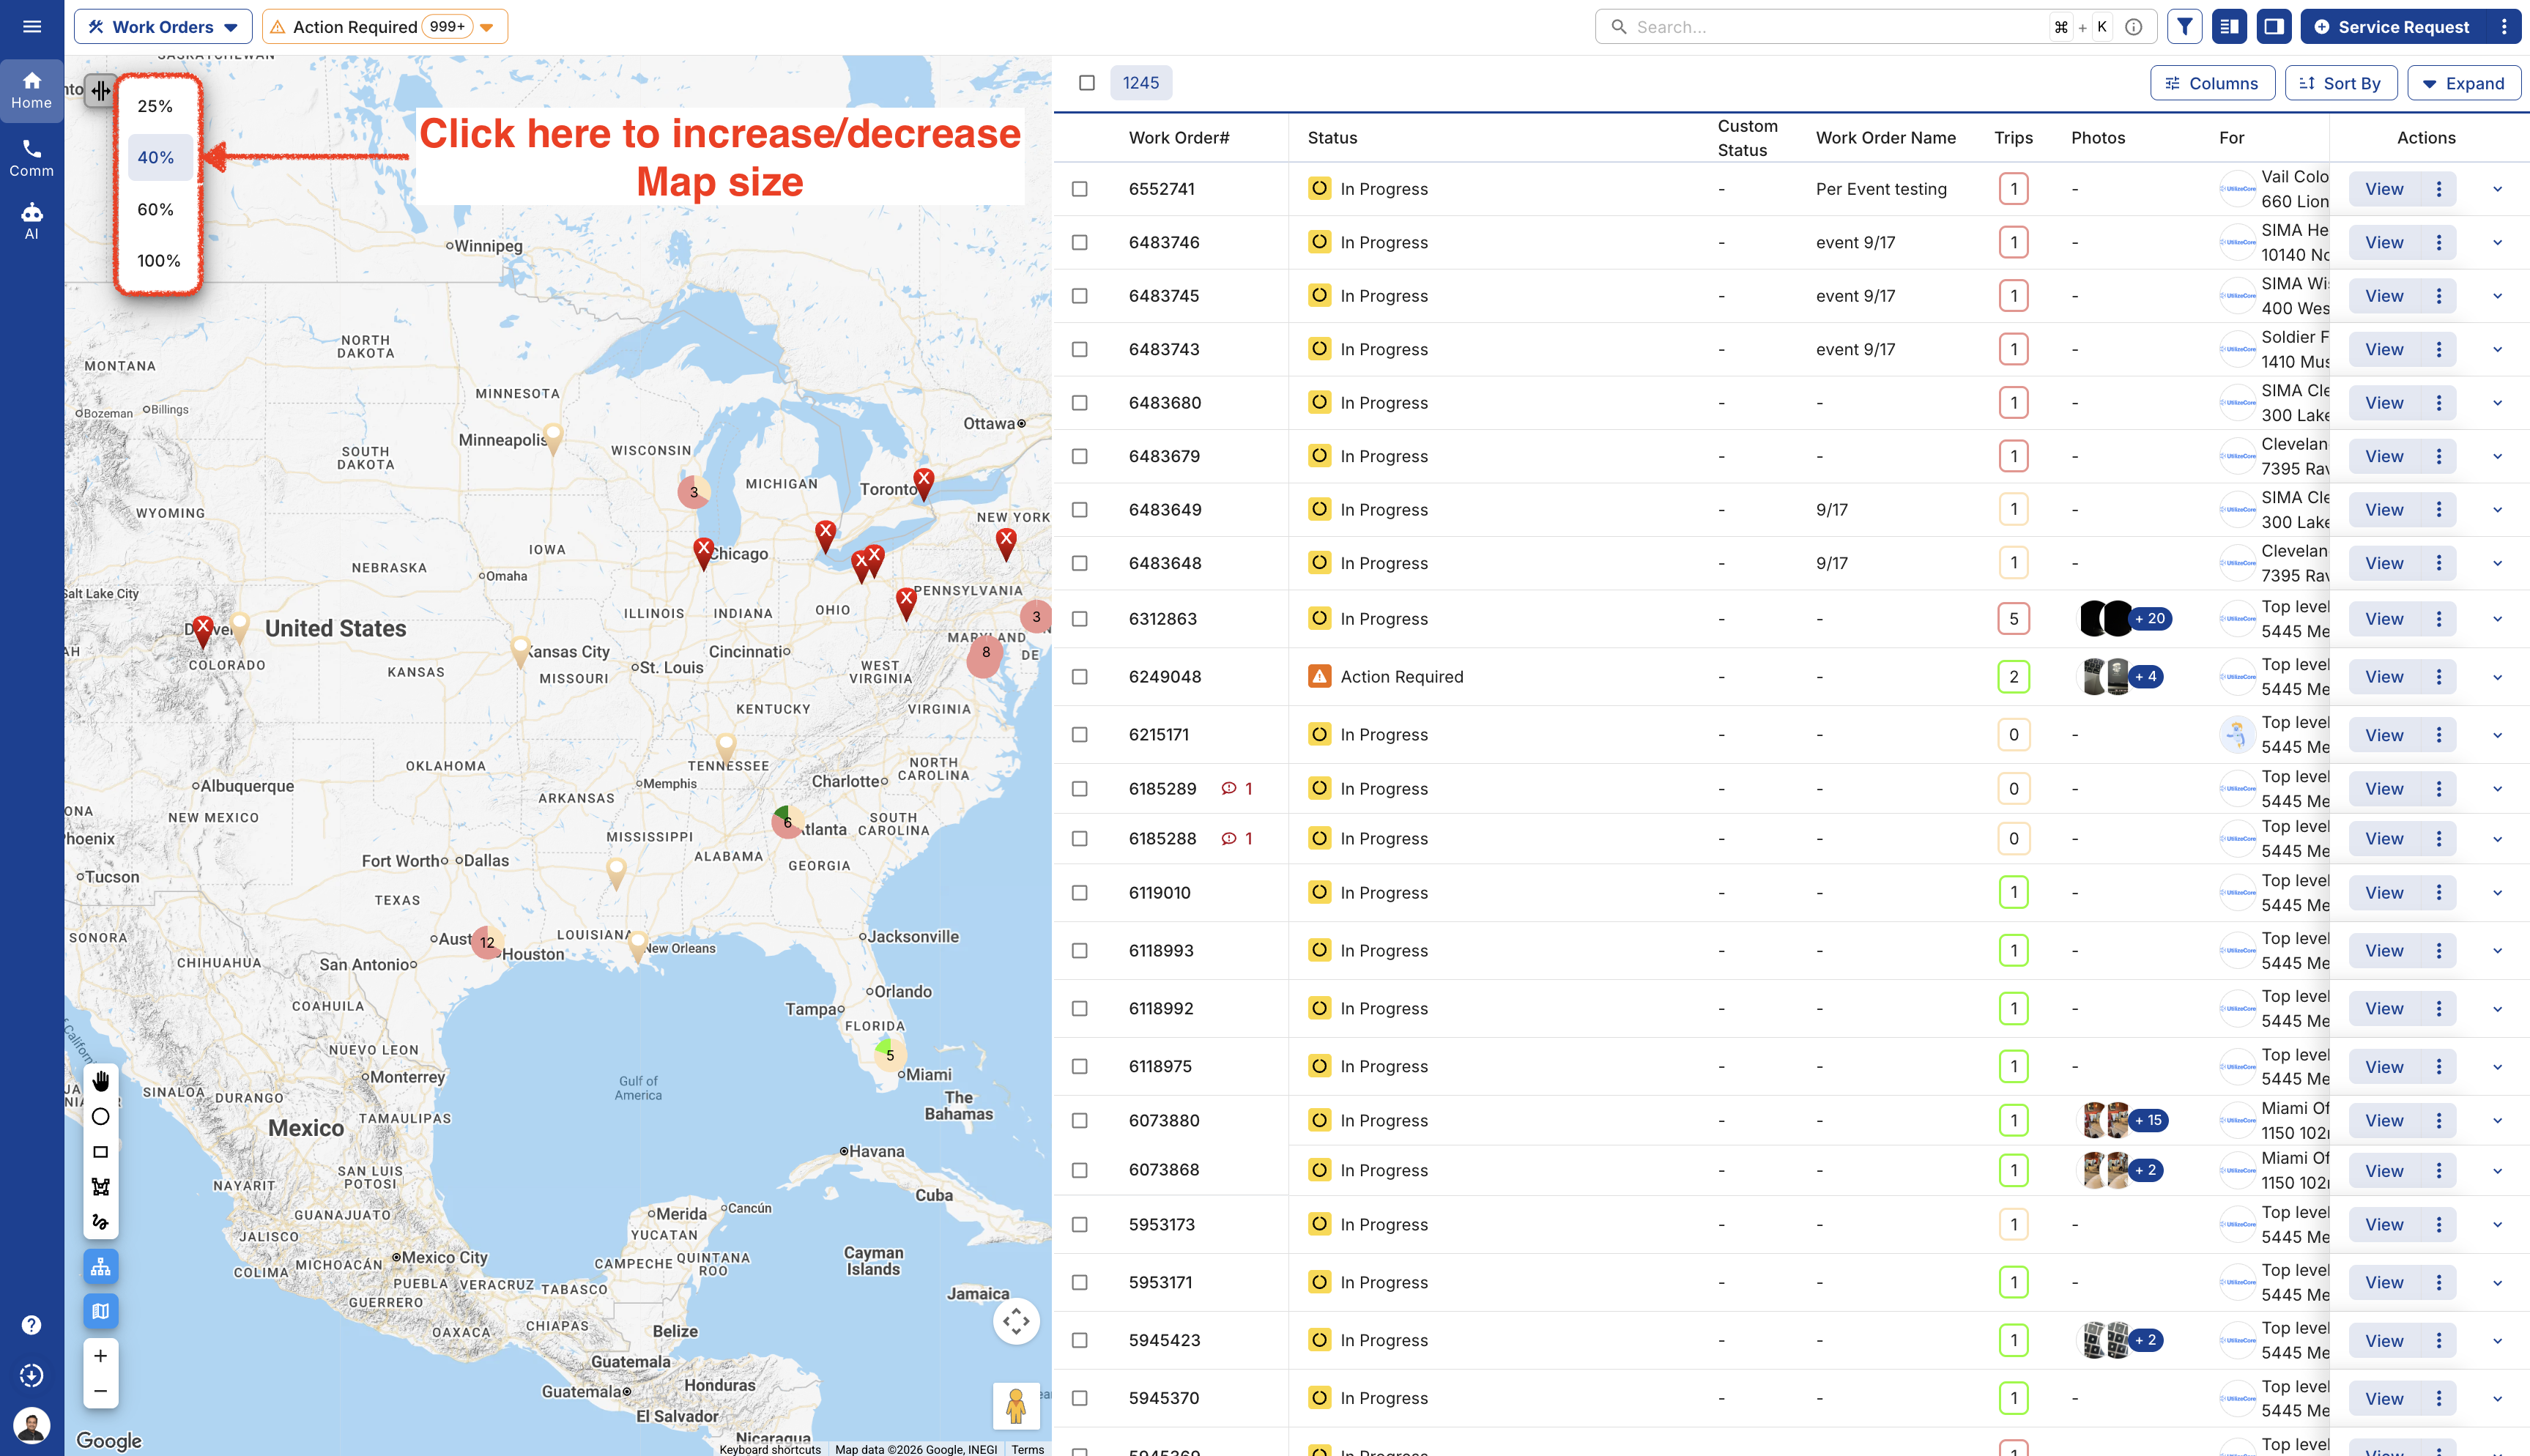Select checkbox for work order 6483680
The width and height of the screenshot is (2530, 1456).
point(1080,403)
